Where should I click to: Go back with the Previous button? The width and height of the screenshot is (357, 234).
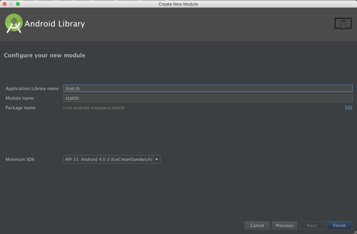click(x=284, y=225)
